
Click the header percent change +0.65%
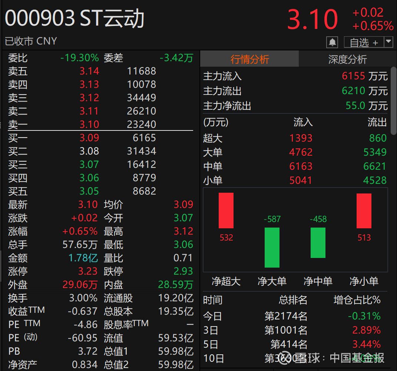click(373, 26)
